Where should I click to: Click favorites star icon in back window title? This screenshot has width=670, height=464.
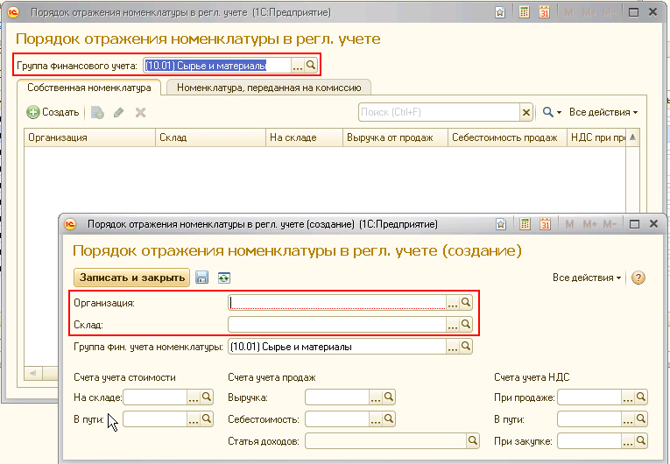(500, 12)
